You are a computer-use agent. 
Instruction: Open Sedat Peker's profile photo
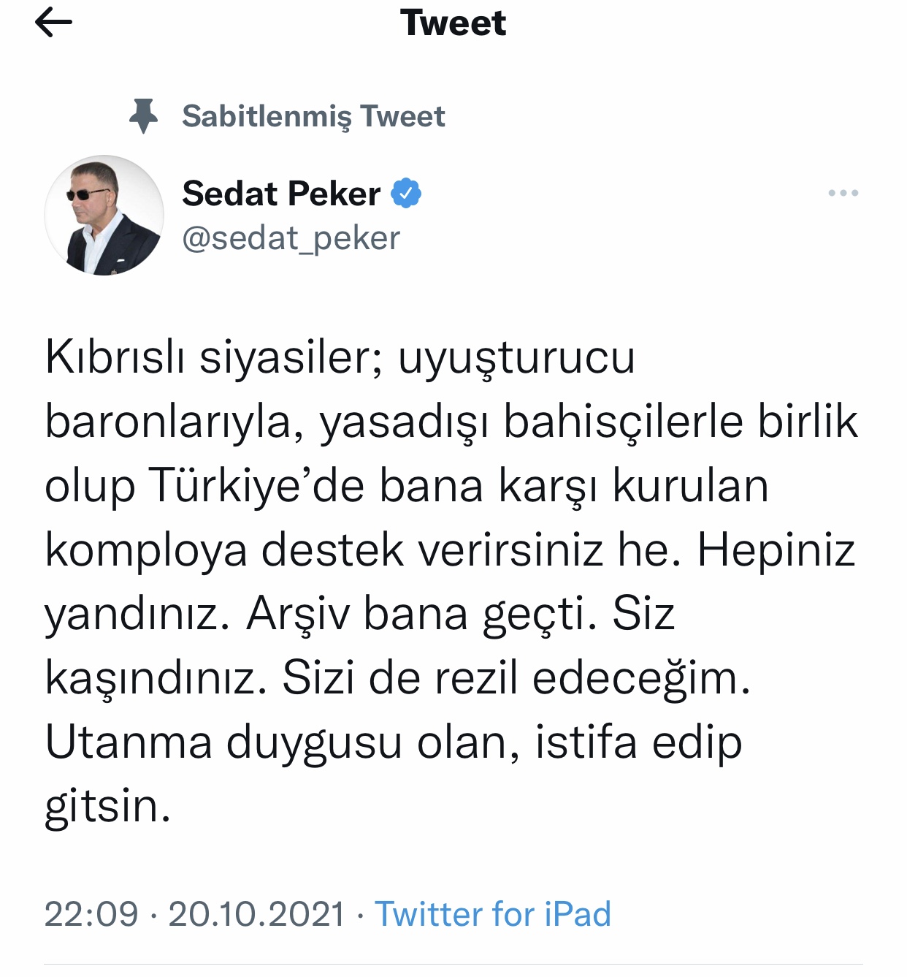click(104, 216)
